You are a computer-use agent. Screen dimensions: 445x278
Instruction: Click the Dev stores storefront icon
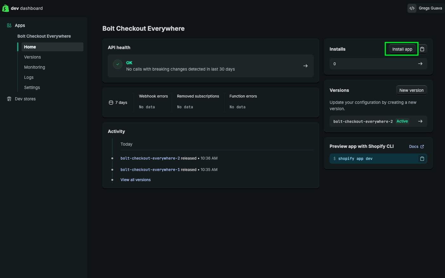pos(9,99)
